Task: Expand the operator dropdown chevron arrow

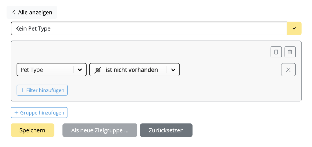Action: click(x=173, y=70)
